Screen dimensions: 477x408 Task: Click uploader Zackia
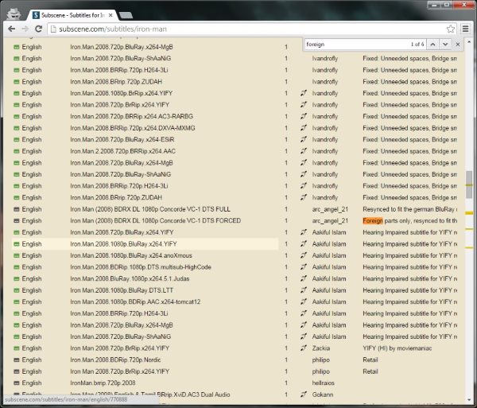[x=321, y=348]
